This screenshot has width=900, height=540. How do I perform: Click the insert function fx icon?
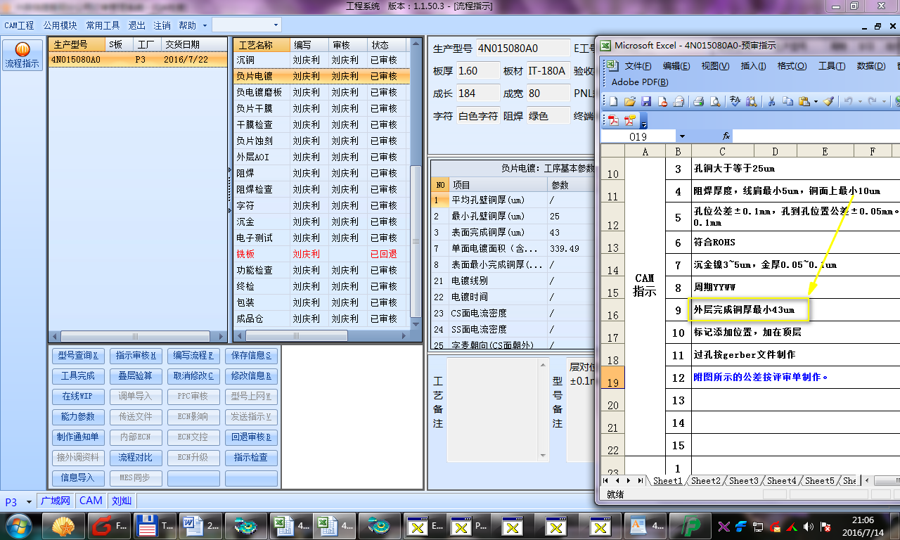[x=726, y=136]
